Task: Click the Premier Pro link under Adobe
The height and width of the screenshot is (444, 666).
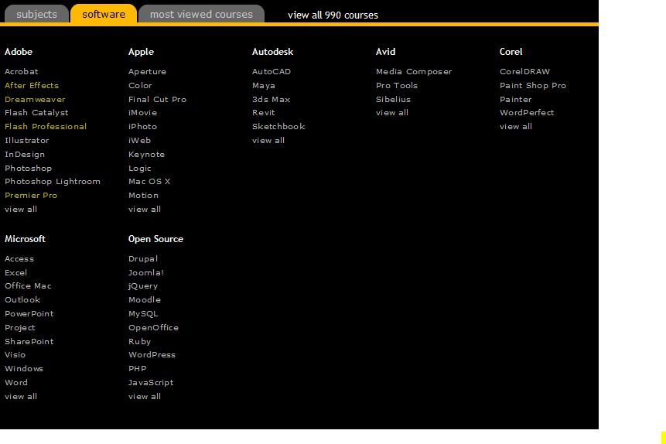Action: [31, 195]
